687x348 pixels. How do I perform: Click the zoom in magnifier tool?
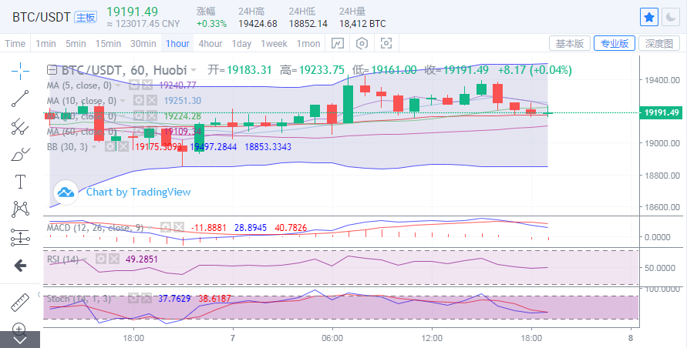point(19,329)
